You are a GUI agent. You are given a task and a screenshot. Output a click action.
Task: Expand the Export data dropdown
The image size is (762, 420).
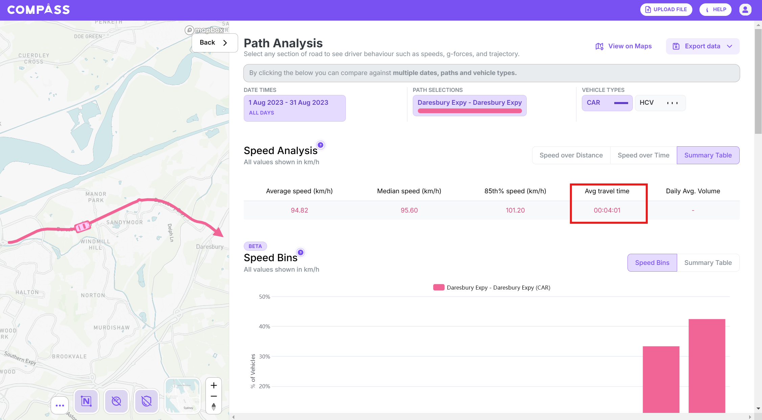tap(703, 46)
